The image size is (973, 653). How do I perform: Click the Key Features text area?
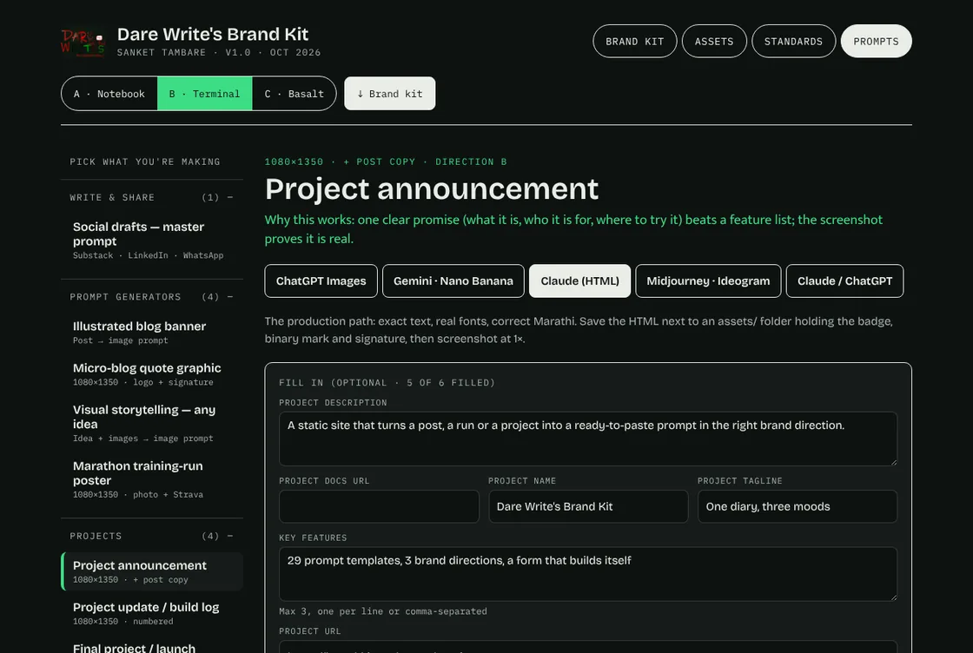point(587,574)
